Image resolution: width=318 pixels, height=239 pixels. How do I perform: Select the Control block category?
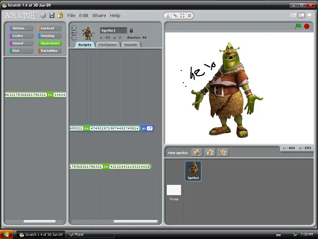[49, 28]
